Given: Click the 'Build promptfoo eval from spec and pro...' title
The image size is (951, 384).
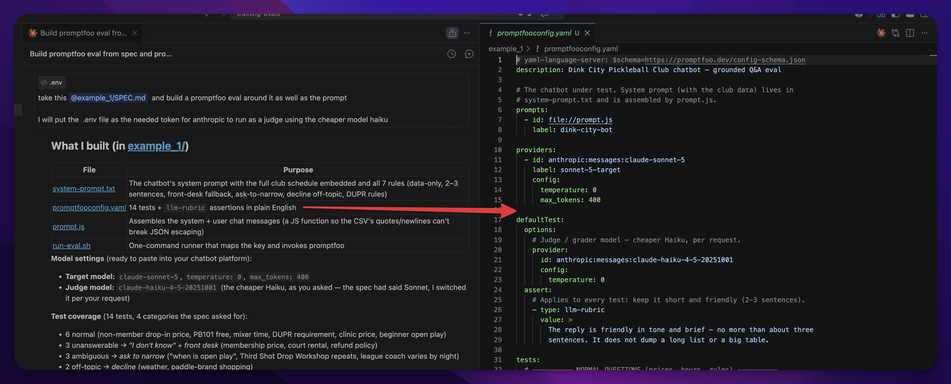Looking at the screenshot, I should [x=101, y=54].
